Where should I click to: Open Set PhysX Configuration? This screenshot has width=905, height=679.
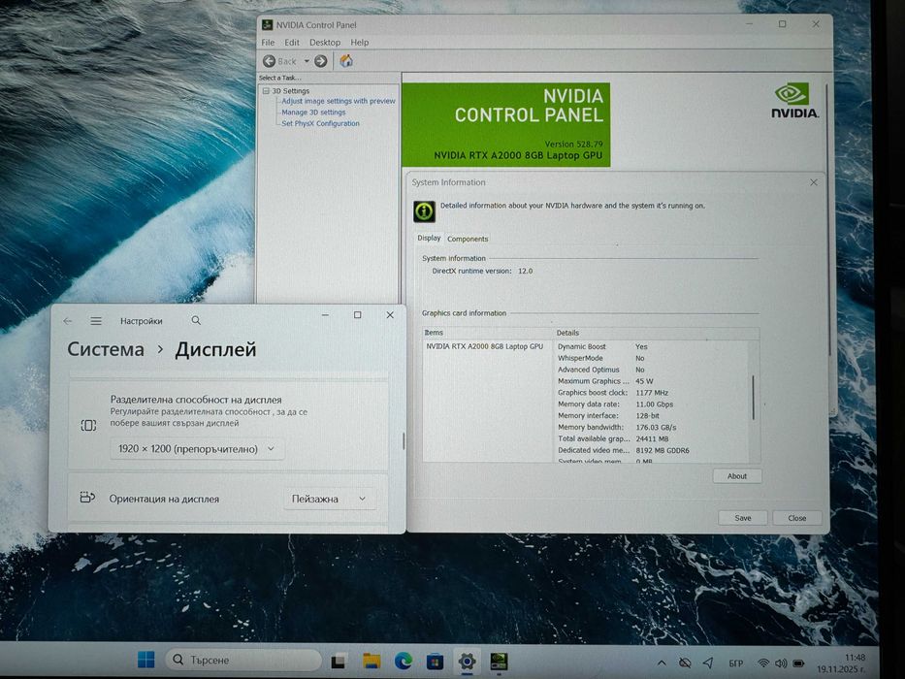[x=320, y=123]
